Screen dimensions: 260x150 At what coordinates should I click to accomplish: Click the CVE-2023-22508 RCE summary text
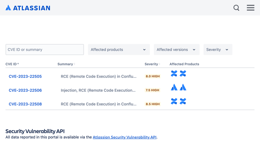[x=99, y=104]
